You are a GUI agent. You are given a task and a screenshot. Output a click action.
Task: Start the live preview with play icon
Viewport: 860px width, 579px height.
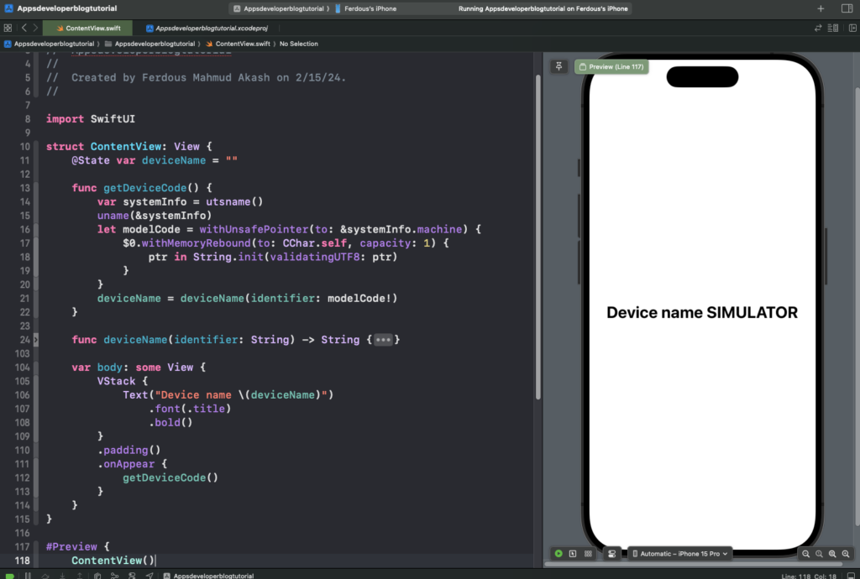tap(558, 553)
